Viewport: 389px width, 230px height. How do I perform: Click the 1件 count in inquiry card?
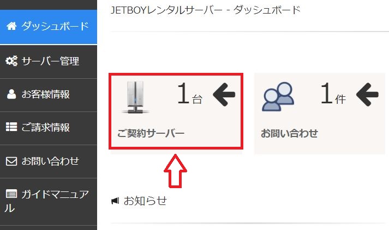pyautogui.click(x=333, y=94)
